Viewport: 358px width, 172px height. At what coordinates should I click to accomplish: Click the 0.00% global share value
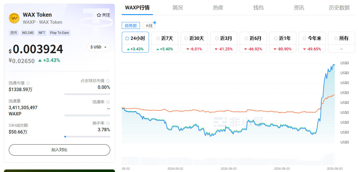[104, 87]
